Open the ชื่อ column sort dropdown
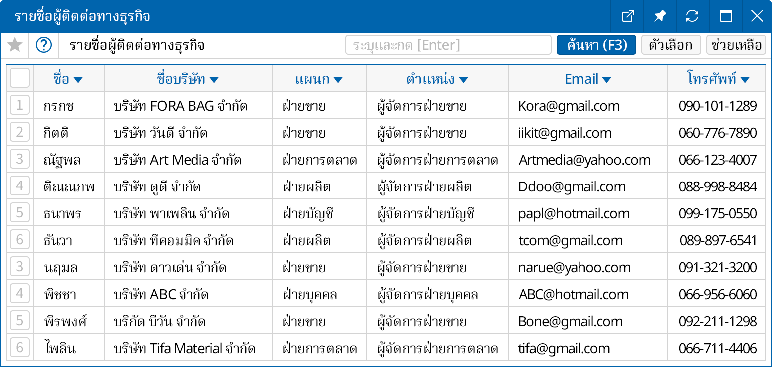Screen dimensions: 772x367 click(x=78, y=80)
